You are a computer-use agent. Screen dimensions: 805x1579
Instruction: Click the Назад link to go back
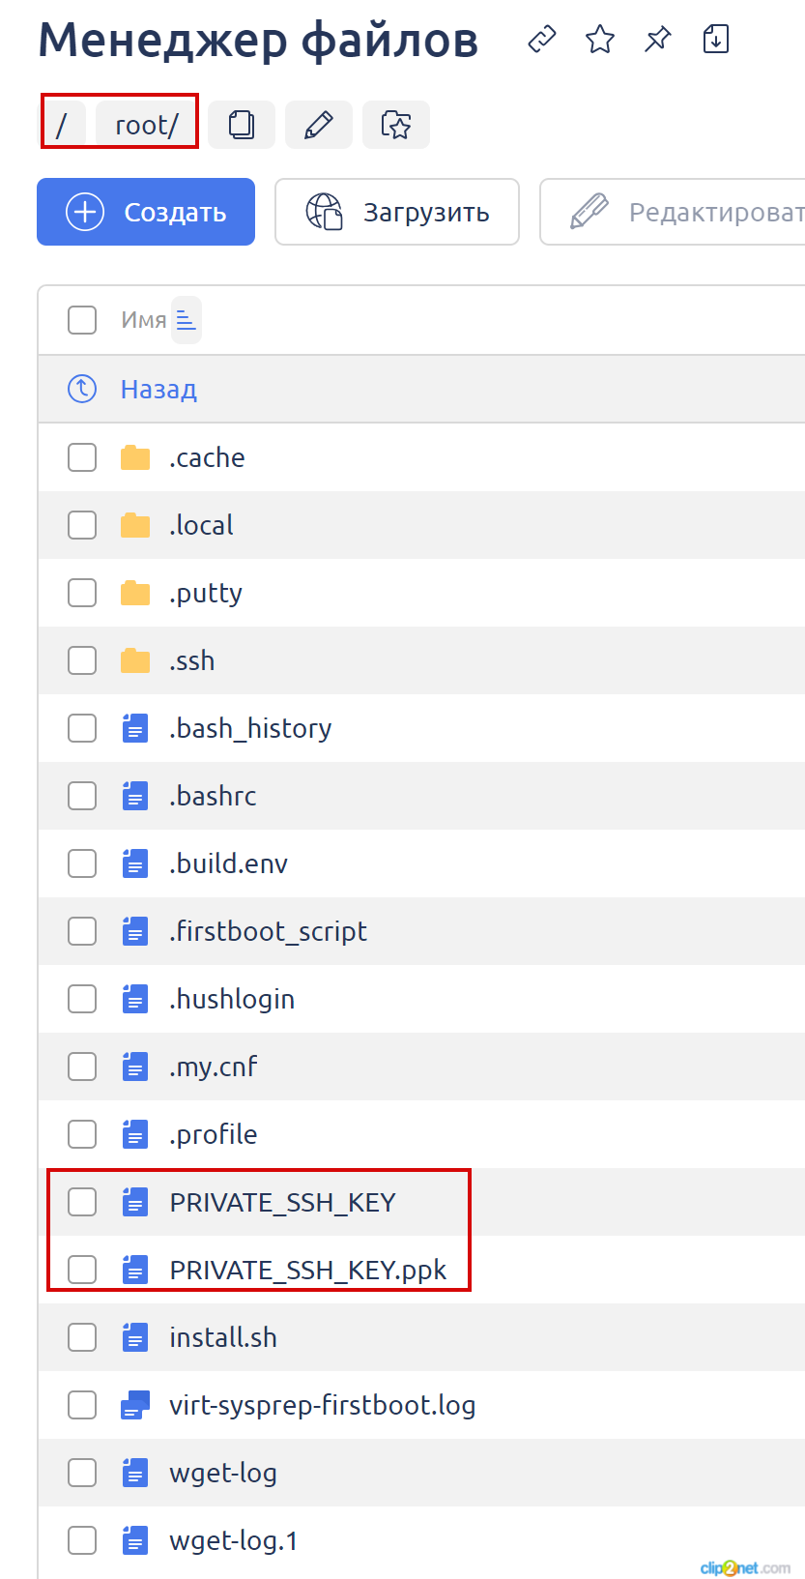(x=158, y=390)
